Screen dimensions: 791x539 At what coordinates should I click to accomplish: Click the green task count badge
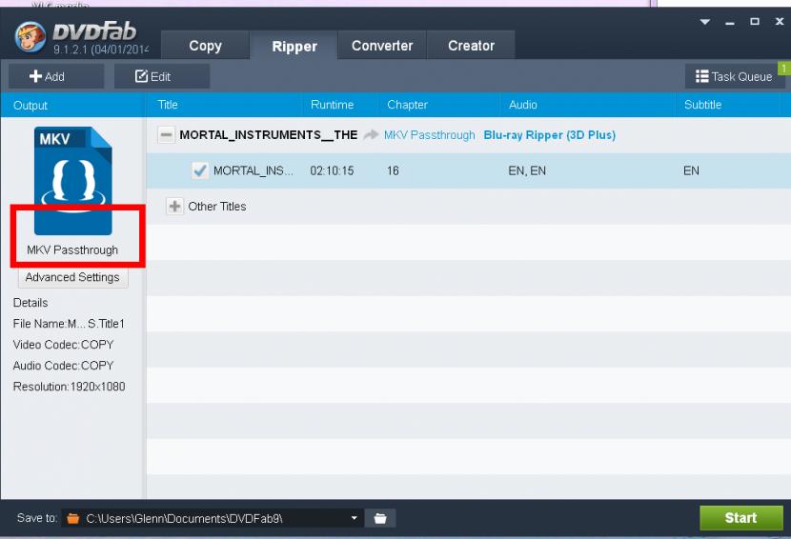[784, 68]
